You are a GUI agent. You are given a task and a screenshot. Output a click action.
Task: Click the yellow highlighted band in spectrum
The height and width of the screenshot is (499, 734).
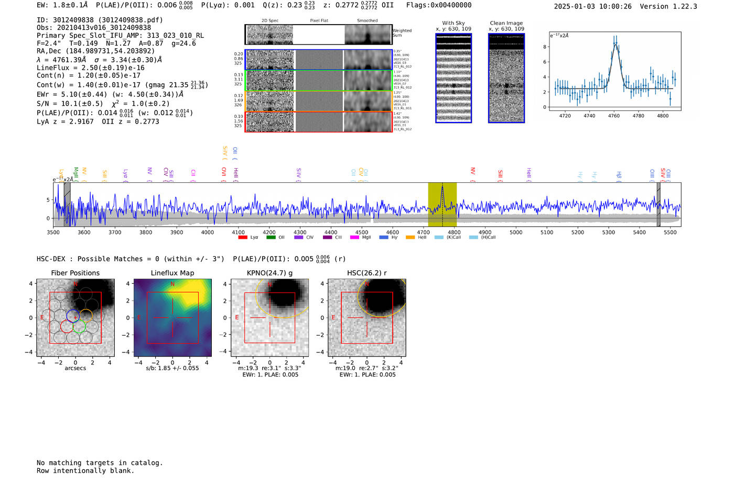coord(442,205)
